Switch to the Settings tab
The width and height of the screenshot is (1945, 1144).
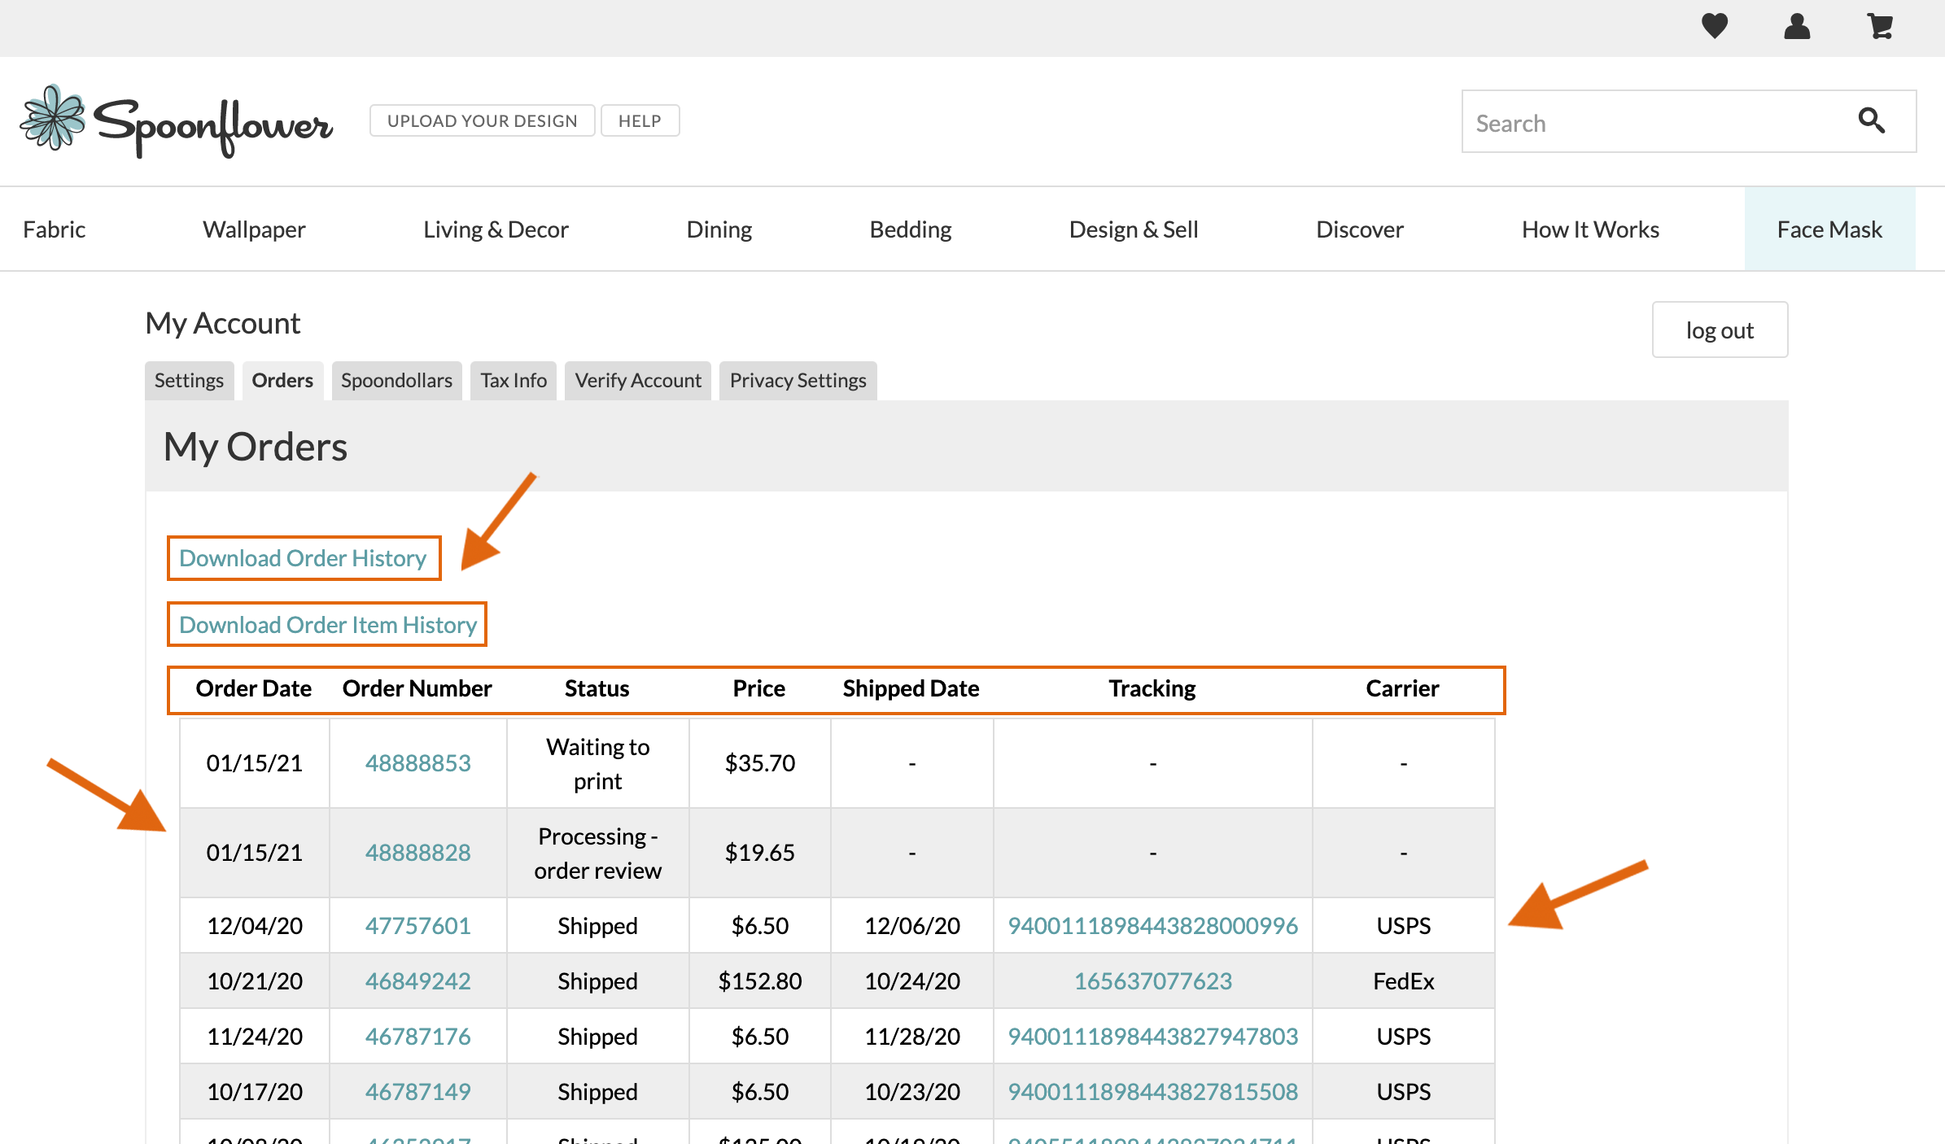189,381
